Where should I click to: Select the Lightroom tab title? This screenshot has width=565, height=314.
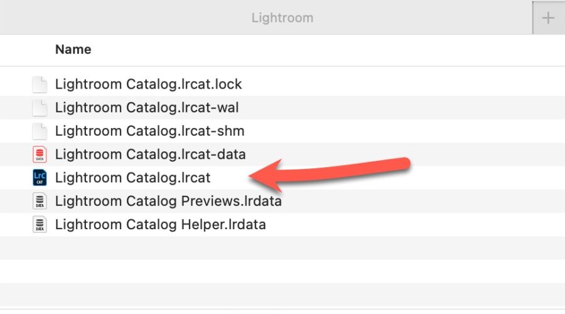pyautogui.click(x=282, y=18)
